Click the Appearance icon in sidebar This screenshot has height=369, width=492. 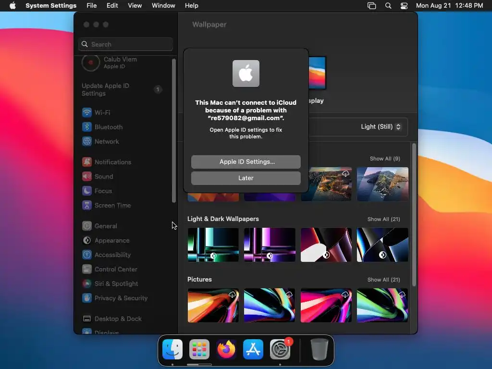point(87,240)
